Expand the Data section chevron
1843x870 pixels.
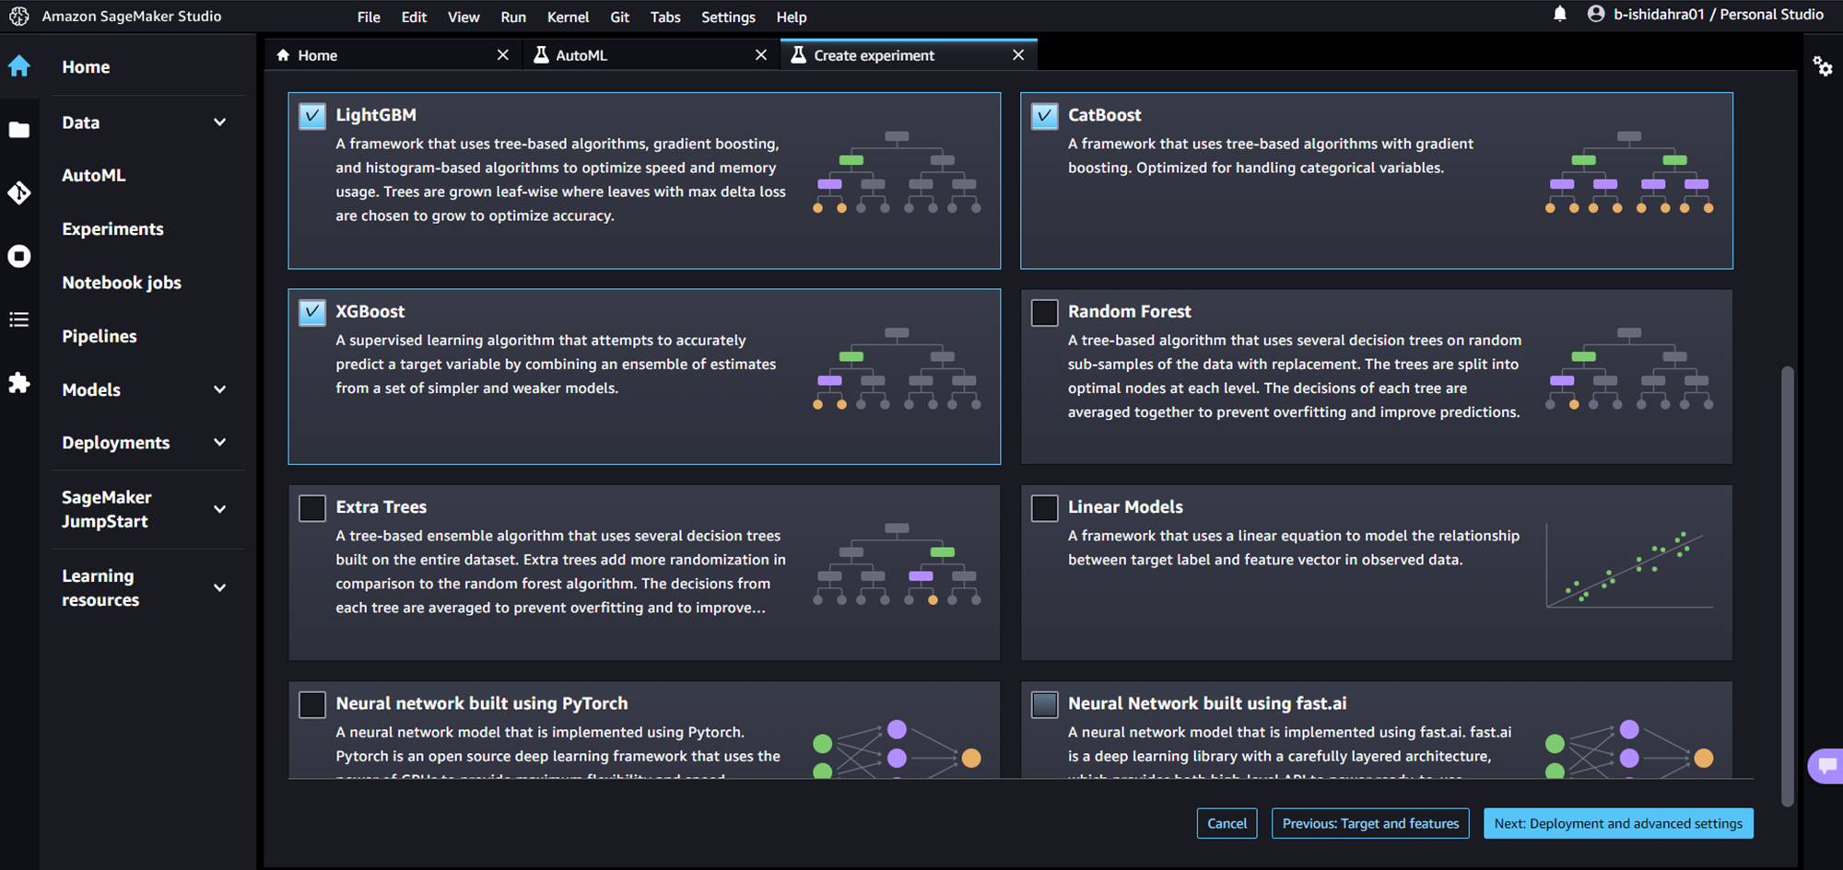click(x=219, y=122)
